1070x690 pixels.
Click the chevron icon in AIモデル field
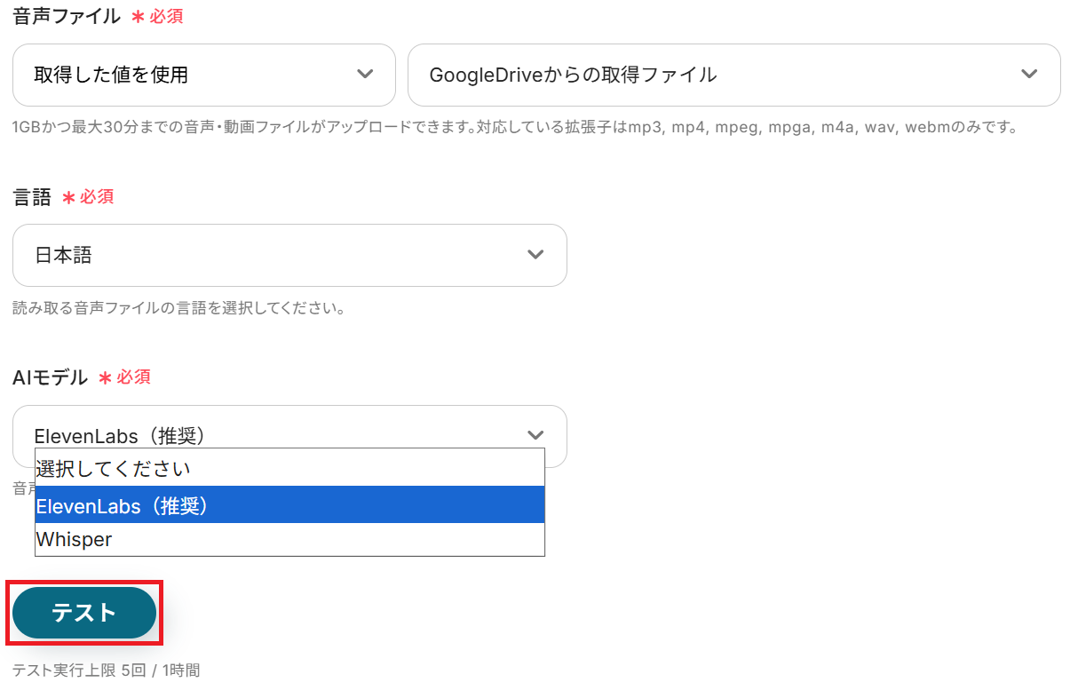coord(535,435)
